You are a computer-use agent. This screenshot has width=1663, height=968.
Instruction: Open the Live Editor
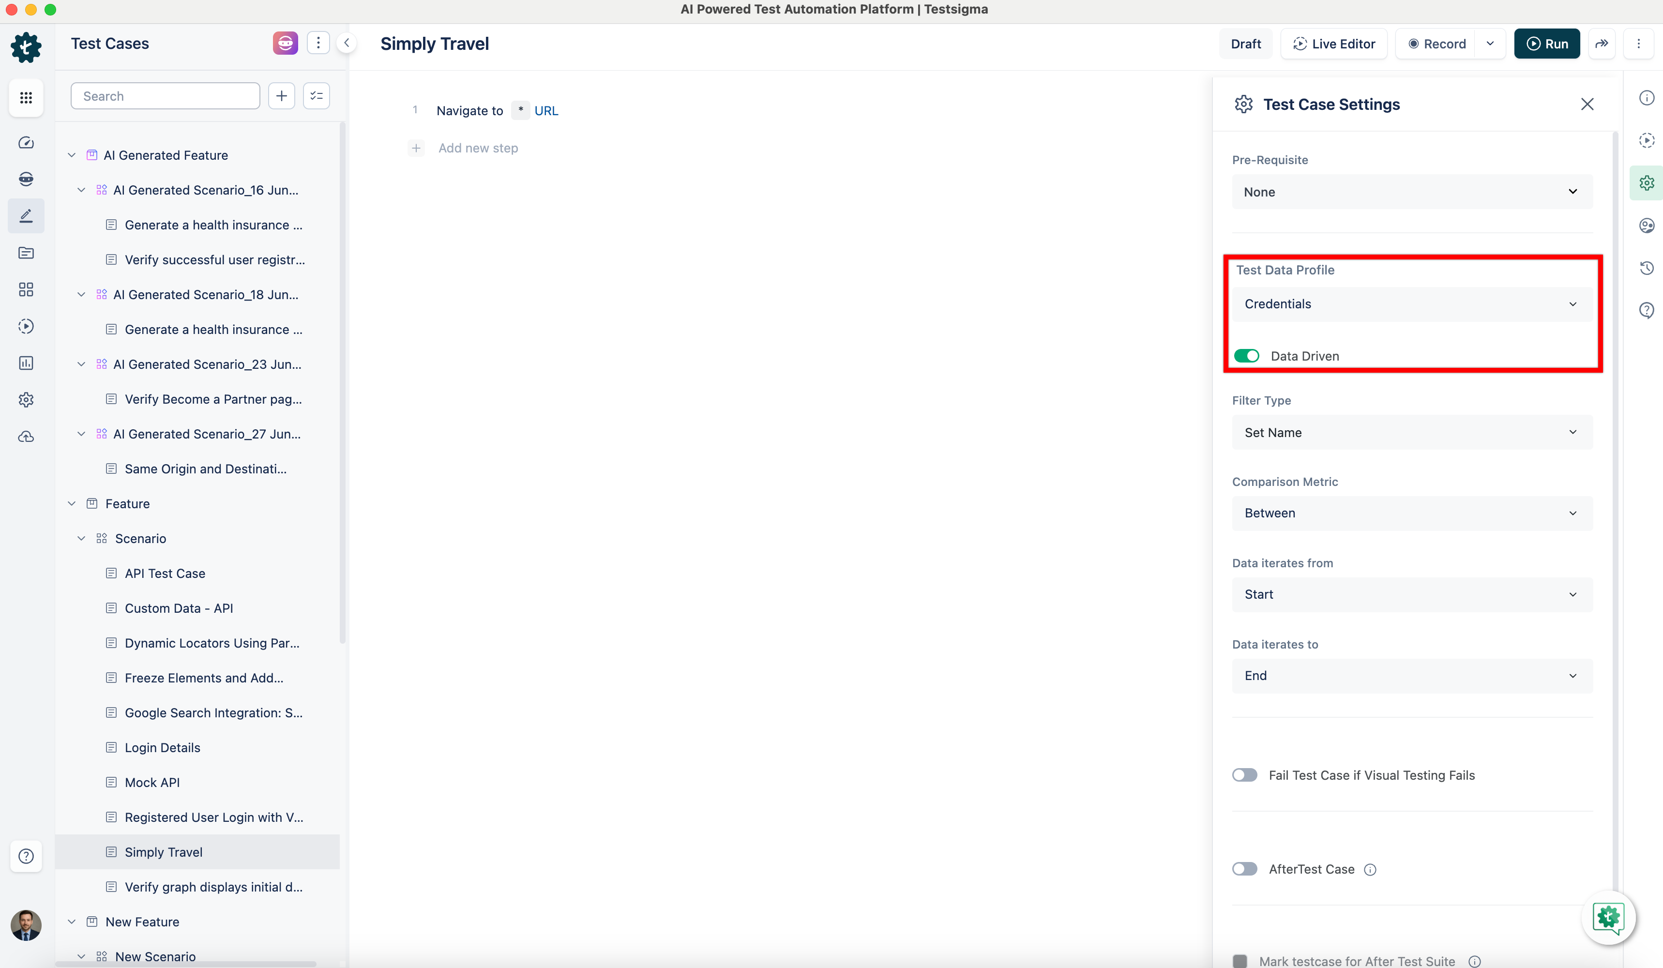(1334, 43)
